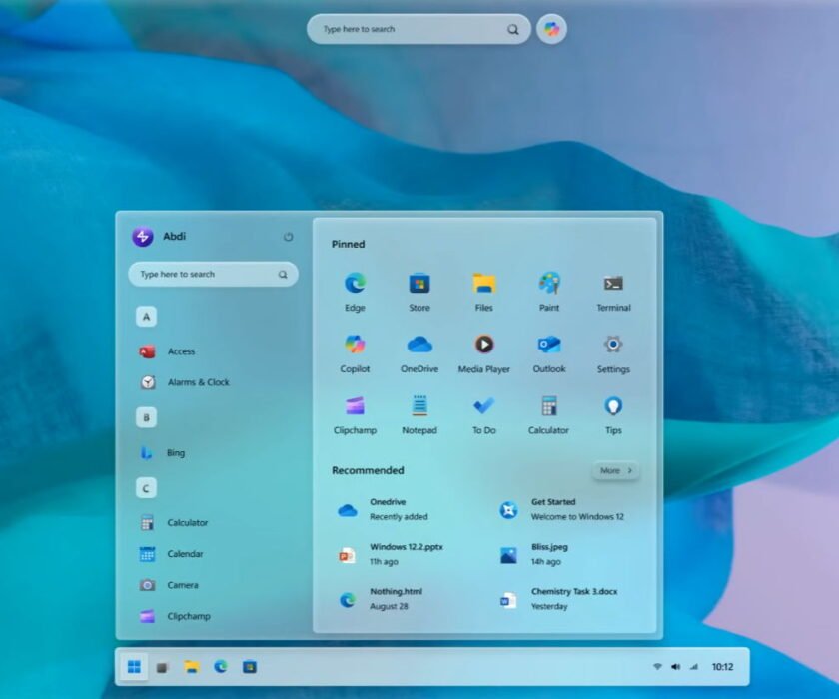
Task: Open Settings from Pinned apps
Action: coord(613,352)
